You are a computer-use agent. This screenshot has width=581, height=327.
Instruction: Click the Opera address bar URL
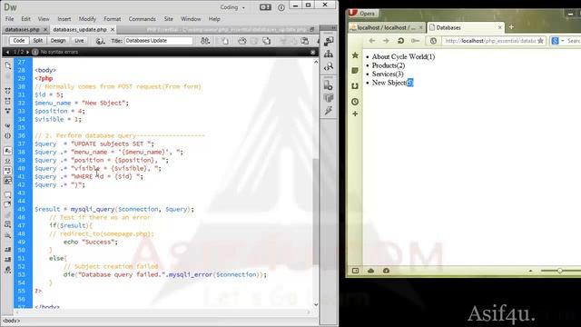coord(490,41)
